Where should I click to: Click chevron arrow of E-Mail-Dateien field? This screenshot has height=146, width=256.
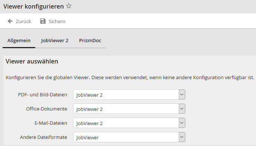pos(182,123)
